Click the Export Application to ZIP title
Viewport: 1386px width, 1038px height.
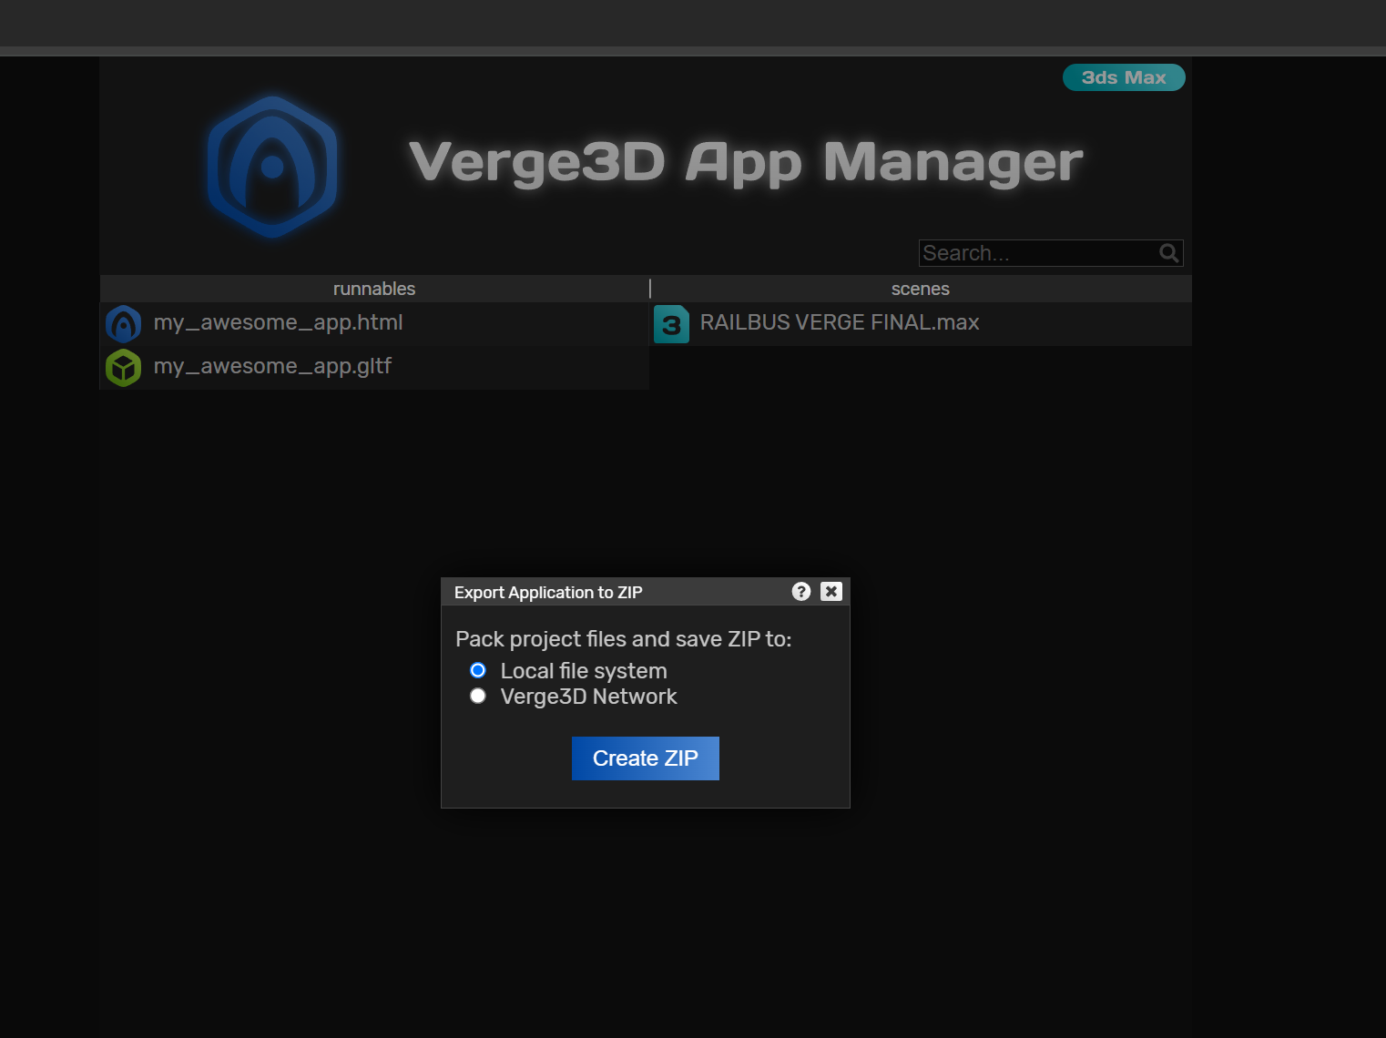coord(548,593)
